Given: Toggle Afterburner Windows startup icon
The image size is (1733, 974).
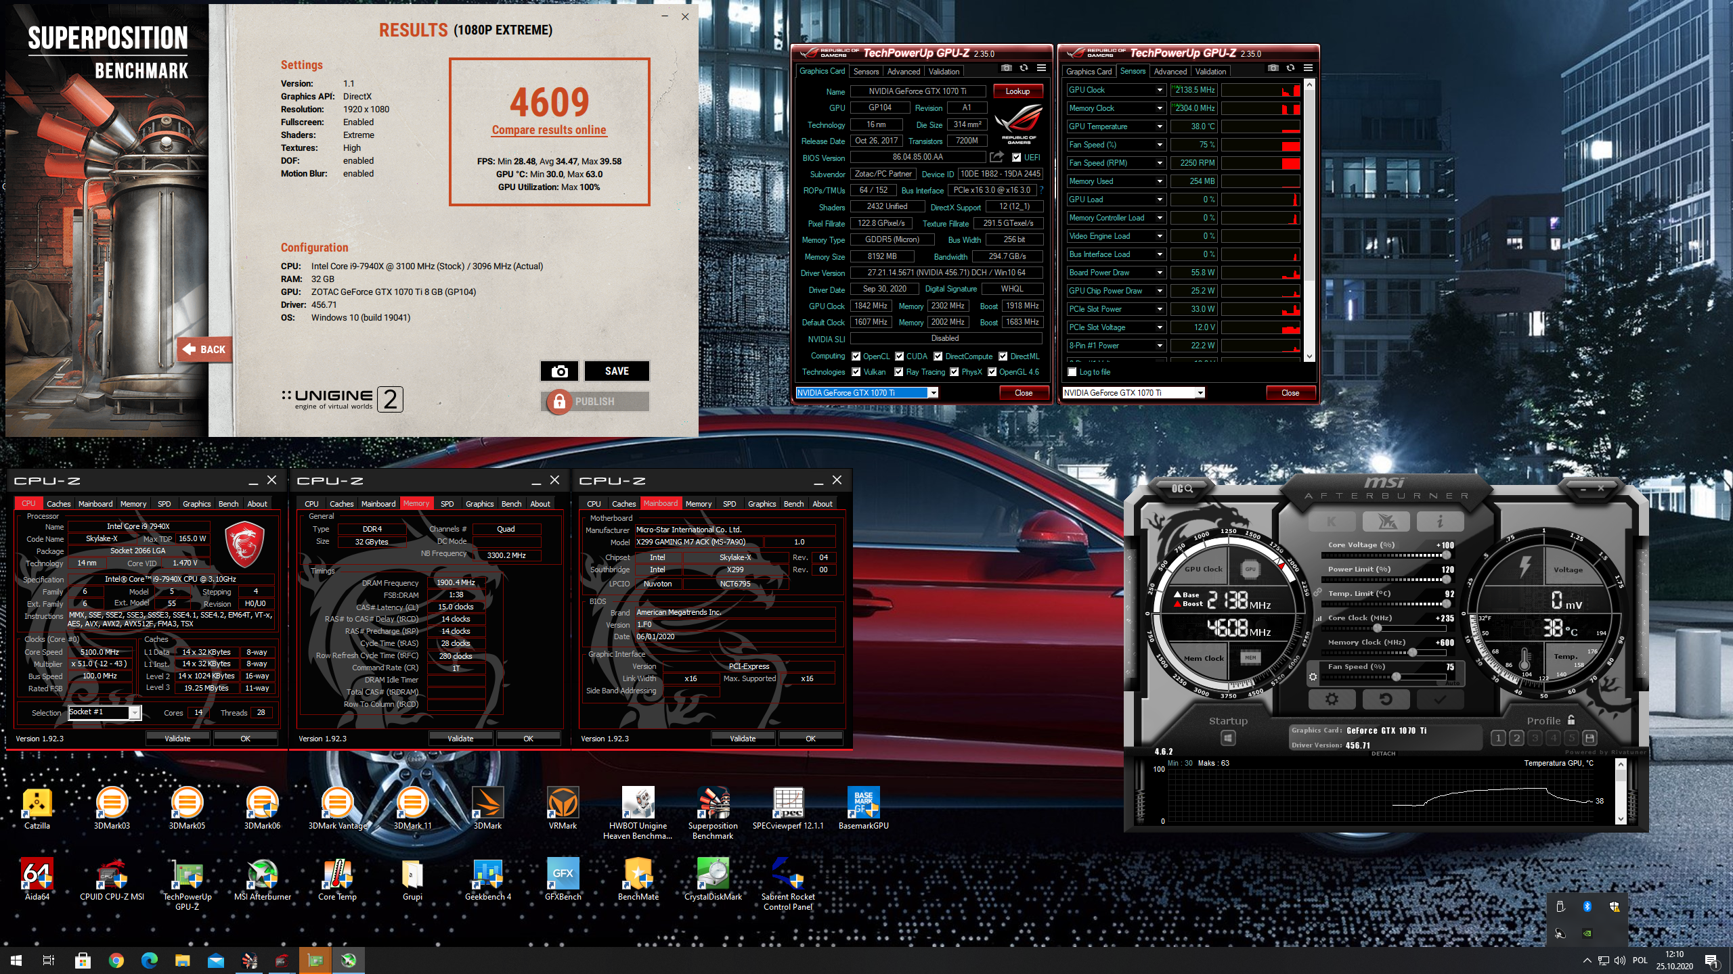Looking at the screenshot, I should (x=1228, y=738).
